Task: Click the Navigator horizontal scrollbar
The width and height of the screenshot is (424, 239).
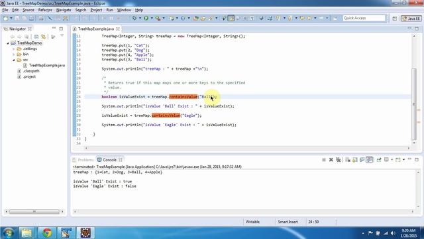Action: [34, 212]
